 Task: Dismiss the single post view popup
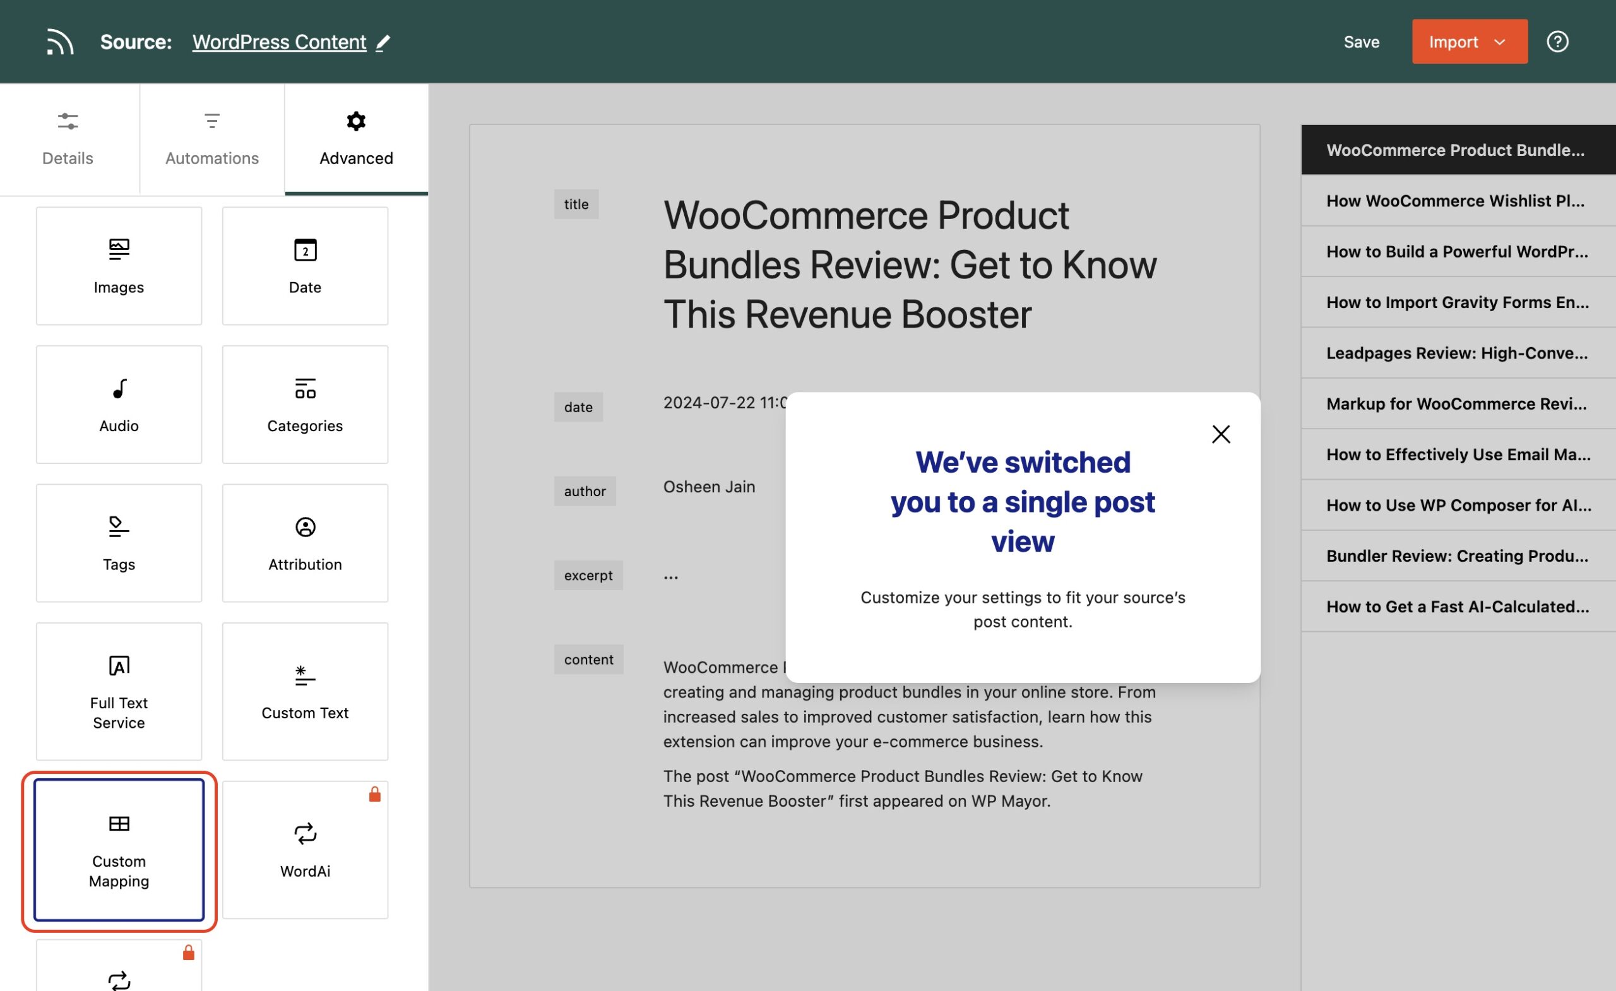1221,434
